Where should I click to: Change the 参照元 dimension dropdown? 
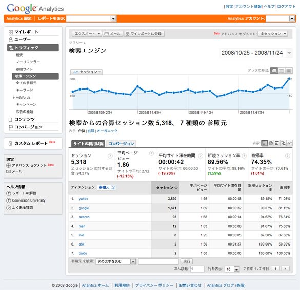pos(107,187)
